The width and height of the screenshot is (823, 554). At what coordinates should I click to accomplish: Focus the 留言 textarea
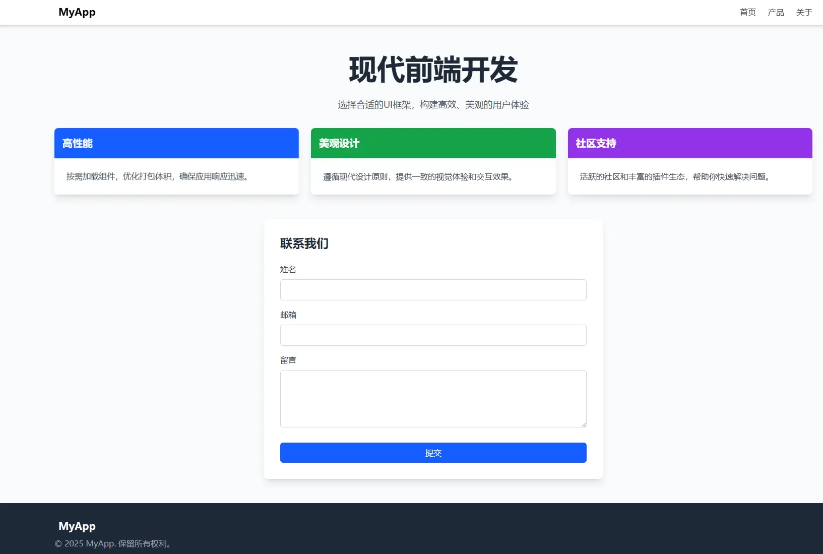pyautogui.click(x=433, y=399)
